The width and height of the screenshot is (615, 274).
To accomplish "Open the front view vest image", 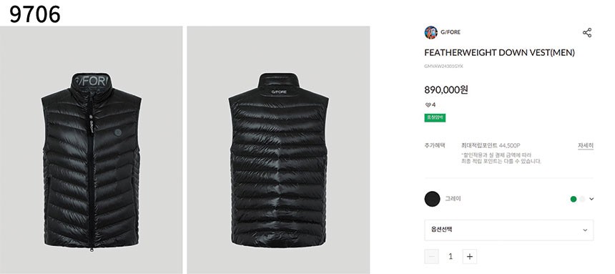I will [91, 150].
